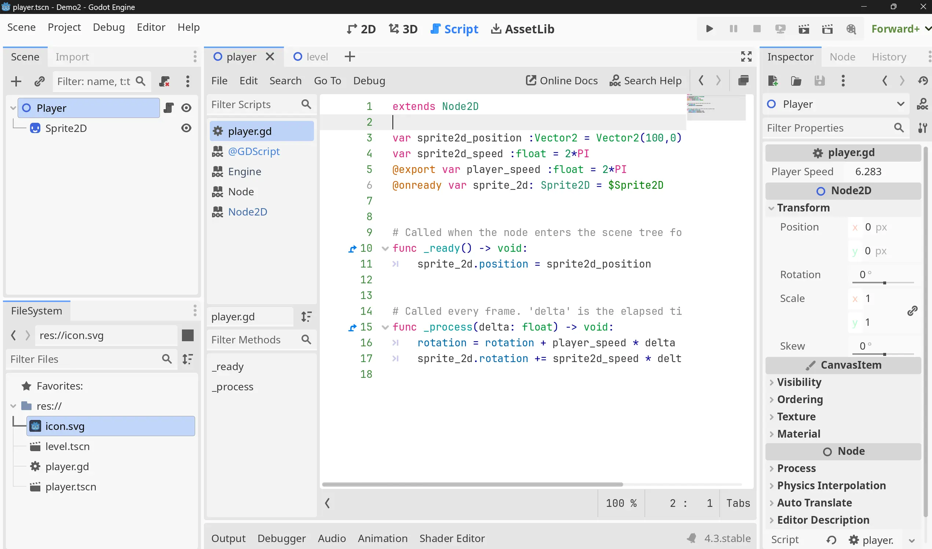Open the Output bottom panel
The width and height of the screenshot is (932, 549).
point(229,539)
